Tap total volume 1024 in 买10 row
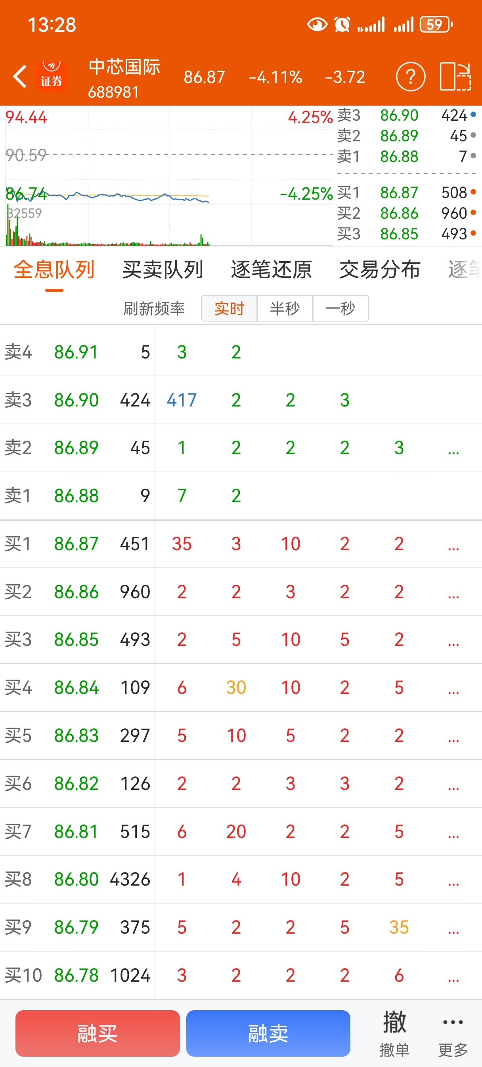 pos(130,975)
